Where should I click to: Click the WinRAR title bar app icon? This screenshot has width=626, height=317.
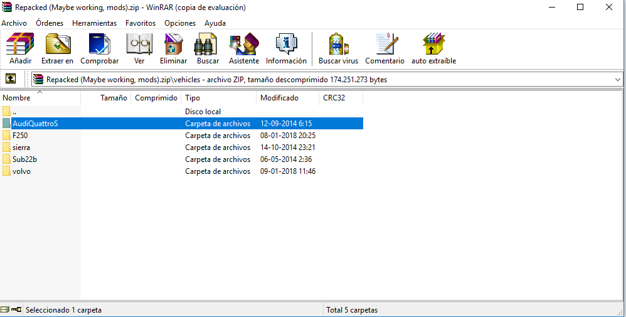[7, 7]
